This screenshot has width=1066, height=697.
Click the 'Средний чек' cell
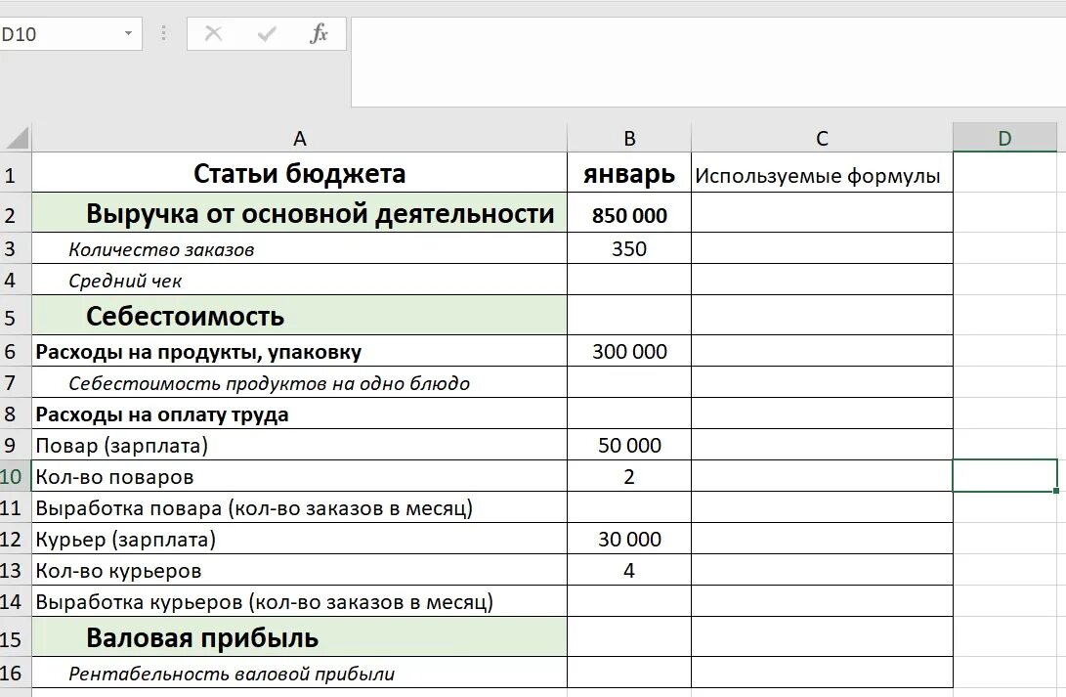pos(299,280)
